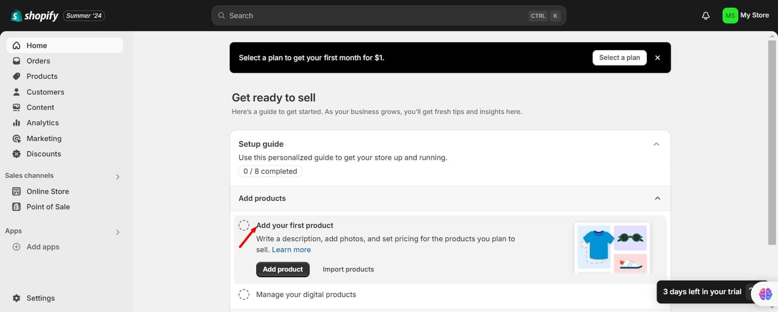This screenshot has height=312, width=778.
Task: Click the Online Store icon
Action: tap(17, 191)
